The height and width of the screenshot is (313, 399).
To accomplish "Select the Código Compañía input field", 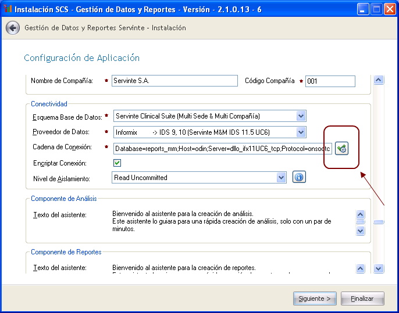I will [330, 81].
